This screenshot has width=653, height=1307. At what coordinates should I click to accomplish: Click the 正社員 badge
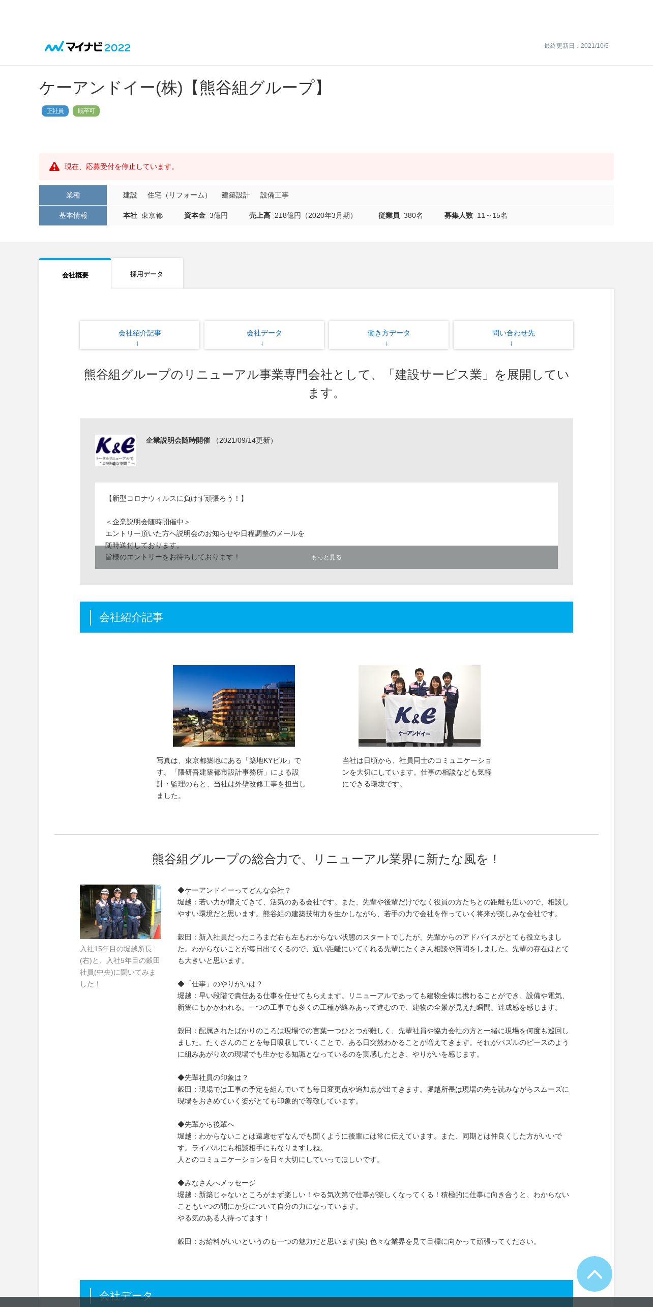pyautogui.click(x=55, y=111)
